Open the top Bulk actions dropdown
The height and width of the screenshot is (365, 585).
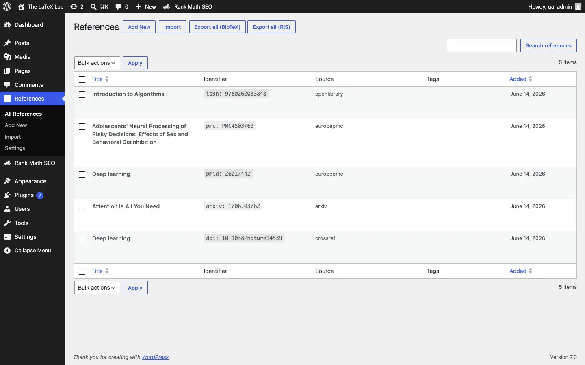[x=97, y=63]
